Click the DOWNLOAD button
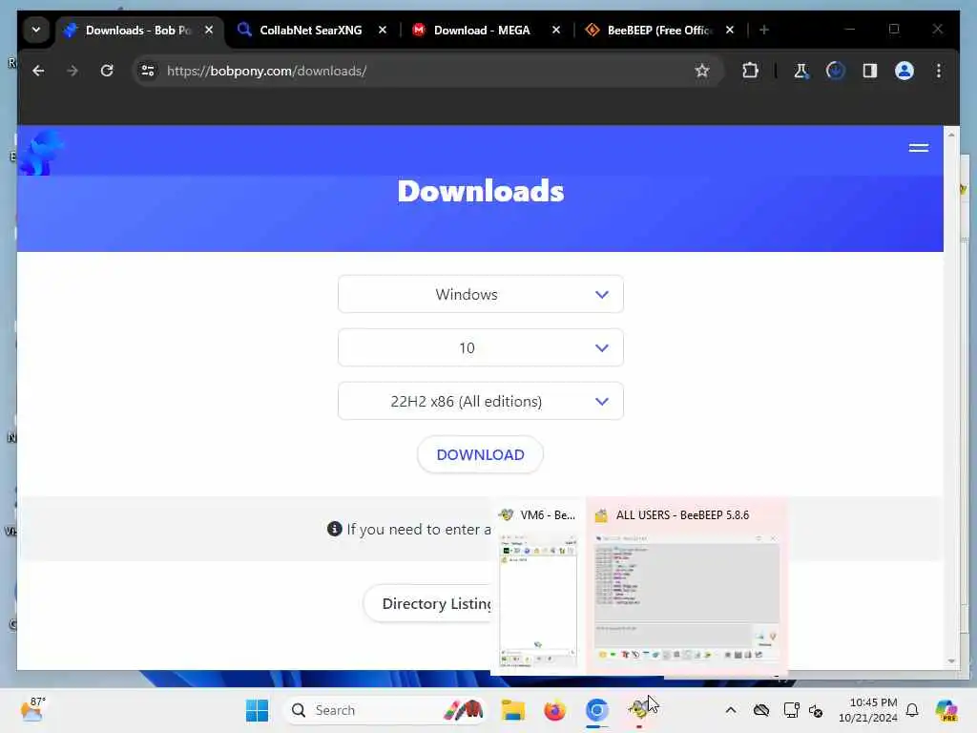Image resolution: width=977 pixels, height=733 pixels. (x=481, y=455)
